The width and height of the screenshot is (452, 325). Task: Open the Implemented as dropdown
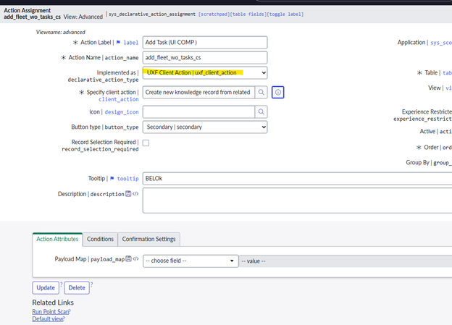coord(205,72)
